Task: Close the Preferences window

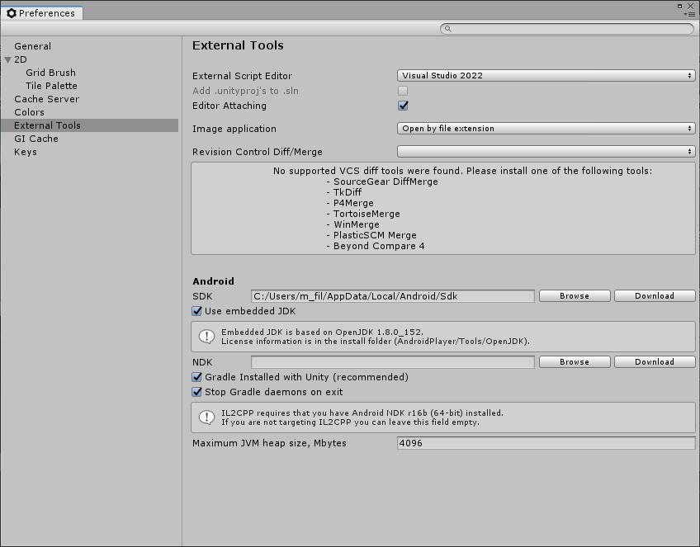Action: [x=690, y=6]
